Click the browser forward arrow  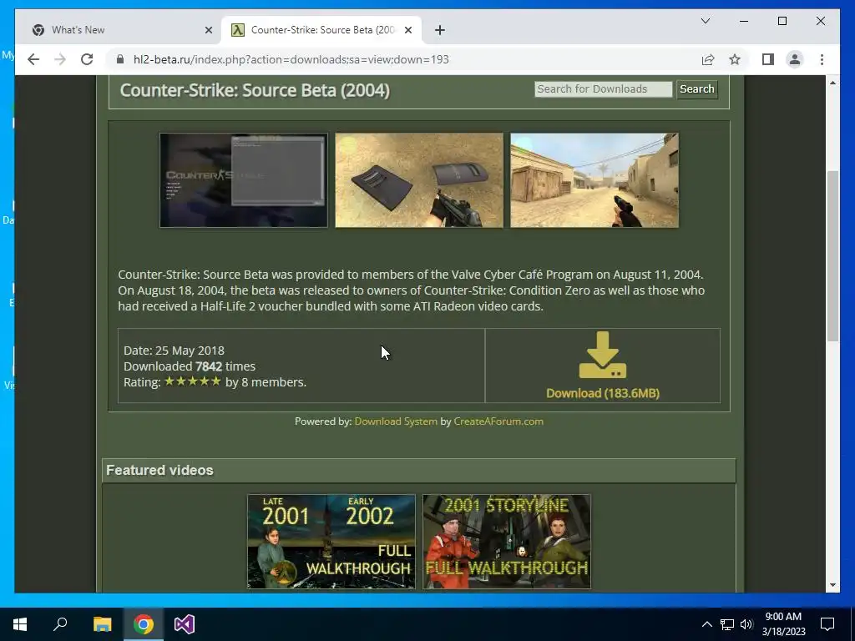[x=60, y=59]
